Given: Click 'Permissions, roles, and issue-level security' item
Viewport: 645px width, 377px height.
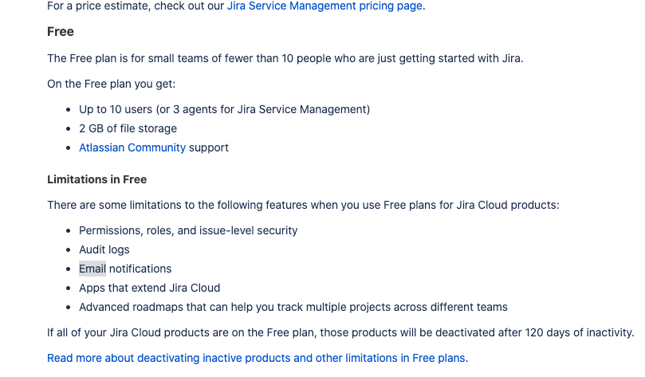Looking at the screenshot, I should 188,230.
